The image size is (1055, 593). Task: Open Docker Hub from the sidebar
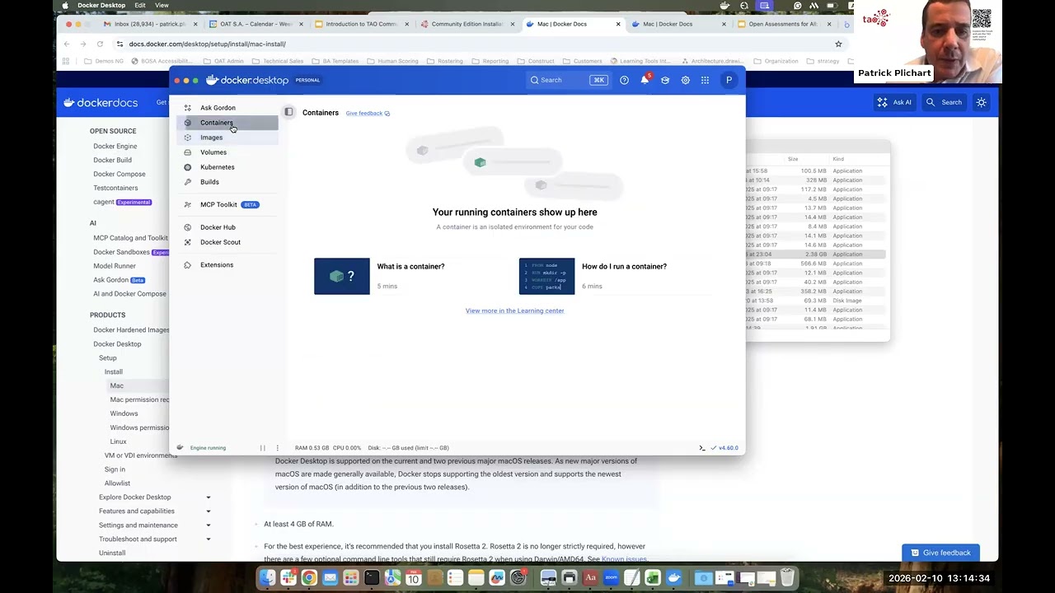[x=218, y=227]
